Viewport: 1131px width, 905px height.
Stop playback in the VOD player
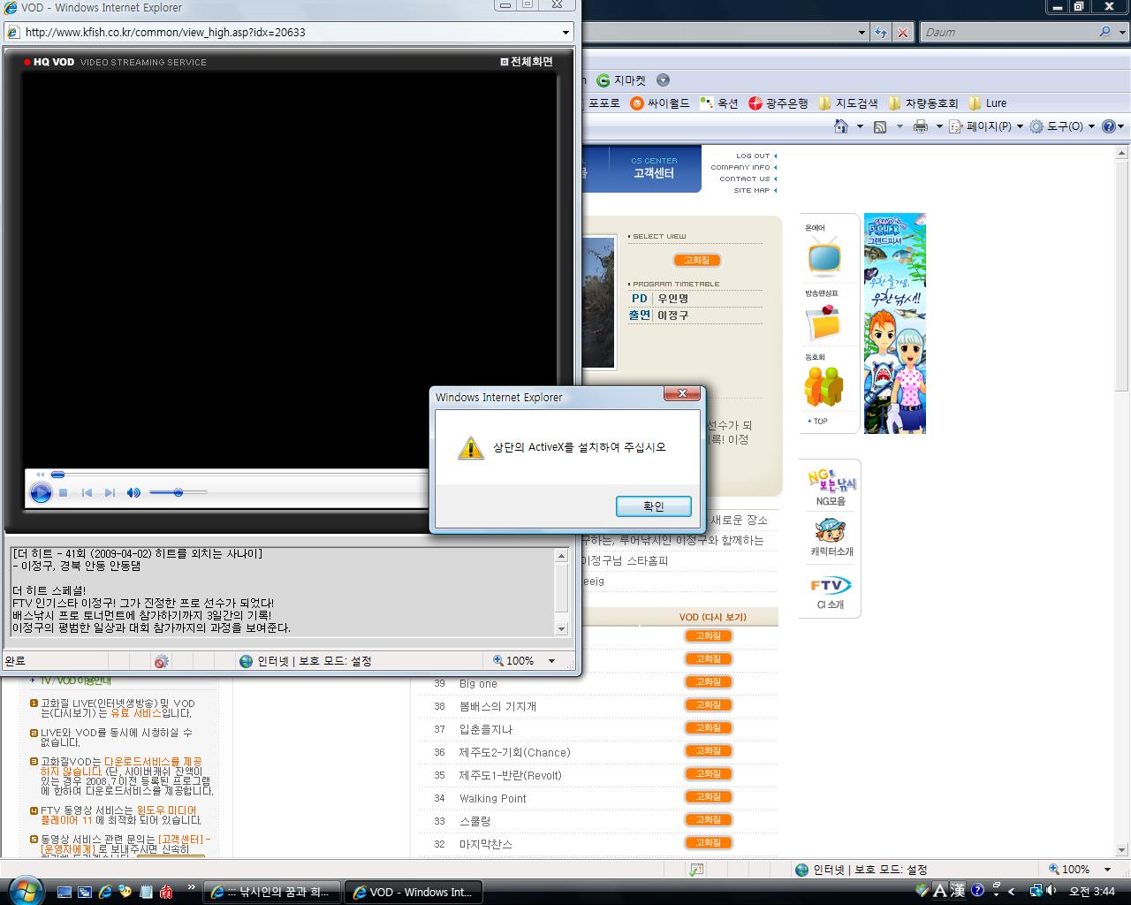click(x=64, y=492)
